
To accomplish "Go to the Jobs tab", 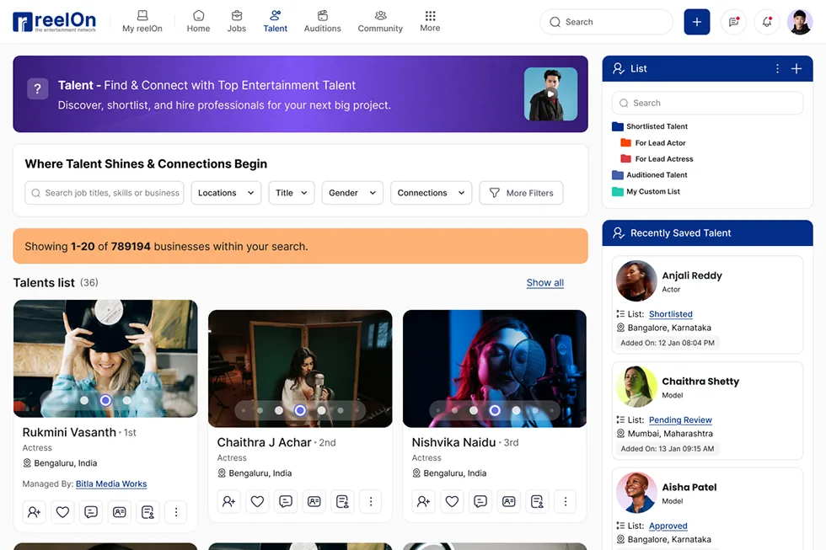I will [x=237, y=22].
